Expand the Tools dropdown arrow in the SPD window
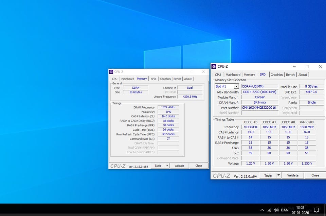The height and width of the screenshot is (216, 326). pos(278,175)
